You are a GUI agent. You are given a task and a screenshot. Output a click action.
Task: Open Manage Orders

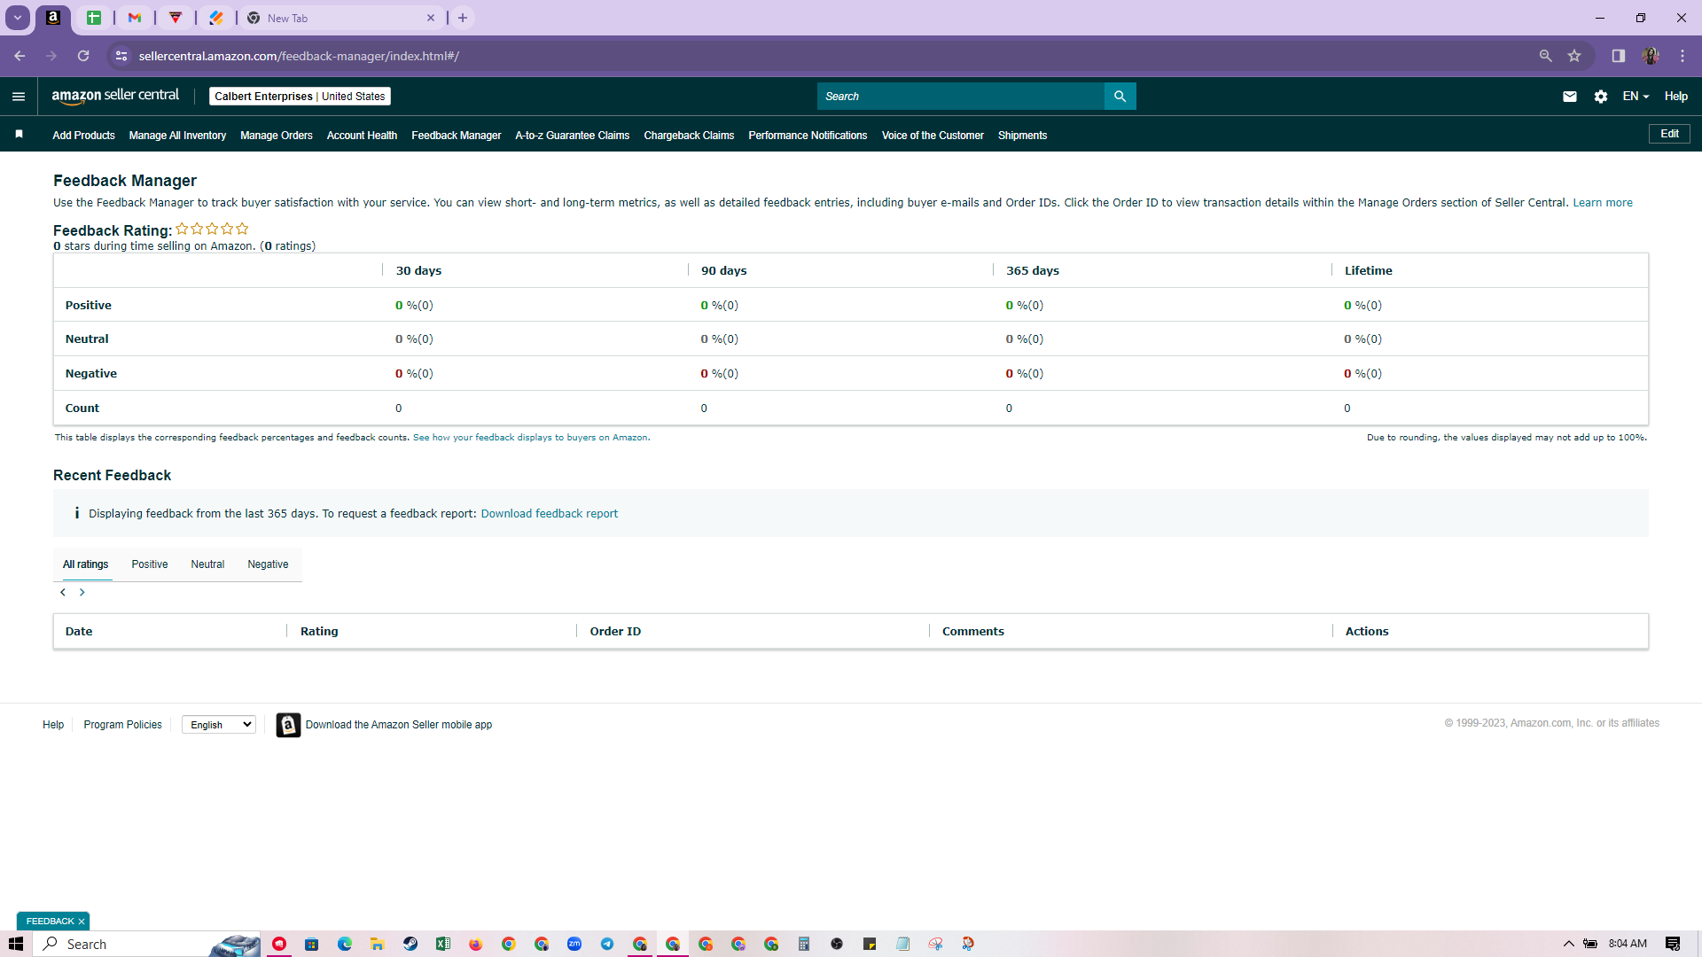pyautogui.click(x=277, y=136)
